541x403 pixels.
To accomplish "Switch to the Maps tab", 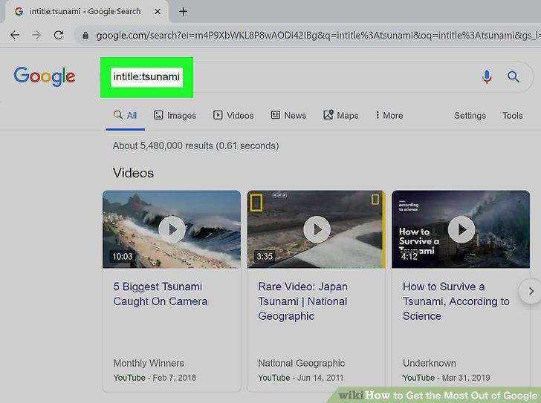I will click(x=341, y=115).
